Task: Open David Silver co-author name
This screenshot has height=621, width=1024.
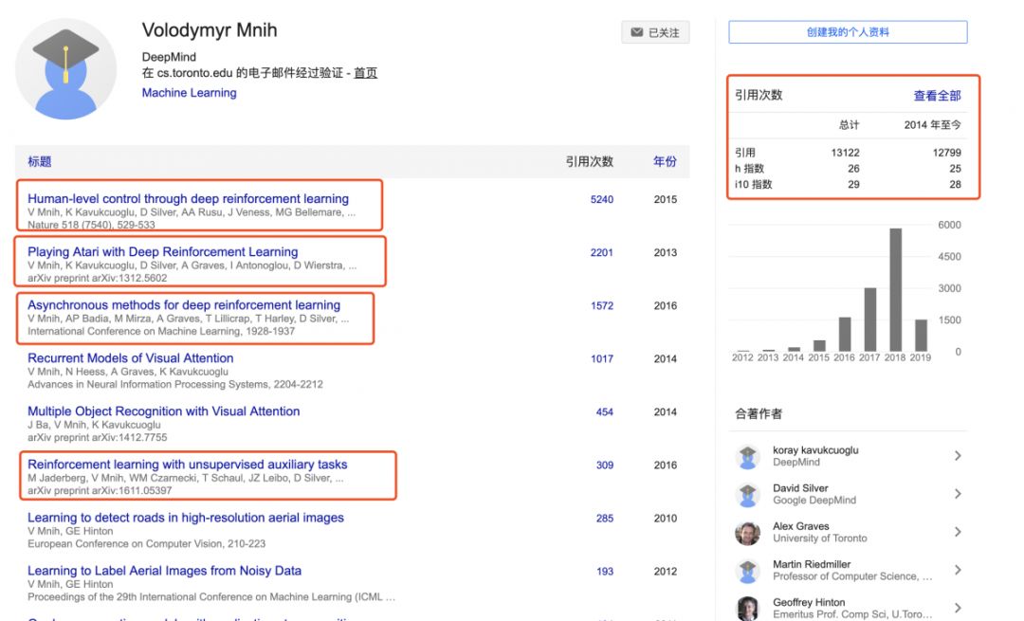Action: tap(800, 487)
